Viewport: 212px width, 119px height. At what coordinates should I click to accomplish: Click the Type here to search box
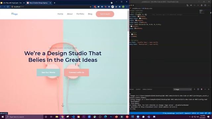click(24, 117)
